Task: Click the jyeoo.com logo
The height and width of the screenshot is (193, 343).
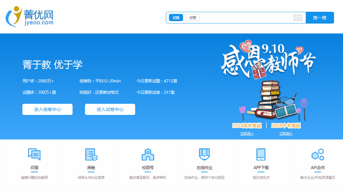Action: pos(29,17)
